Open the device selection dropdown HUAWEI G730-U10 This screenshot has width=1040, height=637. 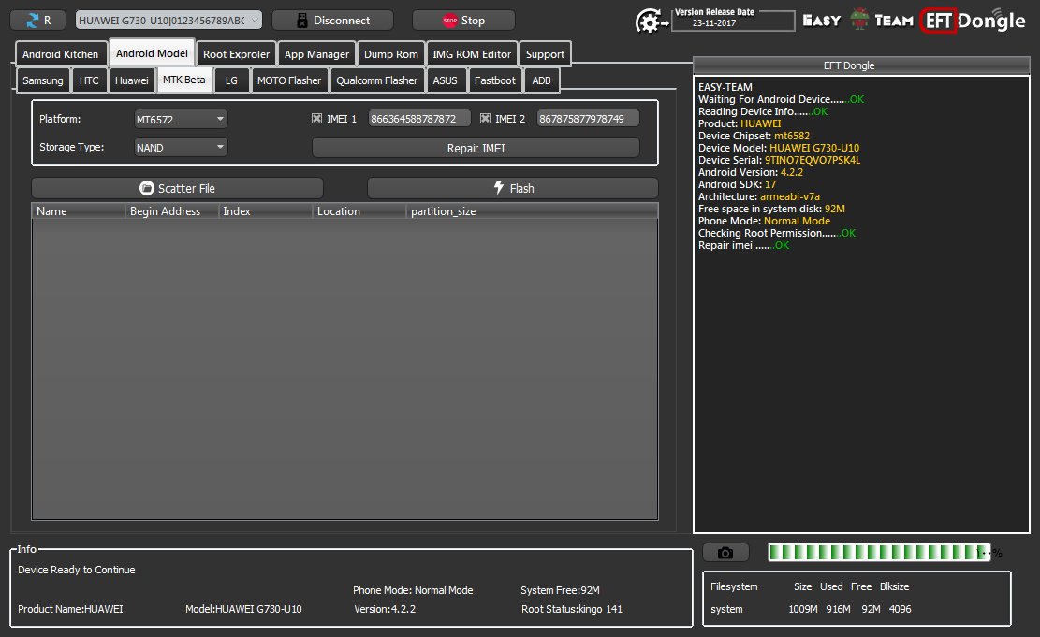tap(168, 21)
